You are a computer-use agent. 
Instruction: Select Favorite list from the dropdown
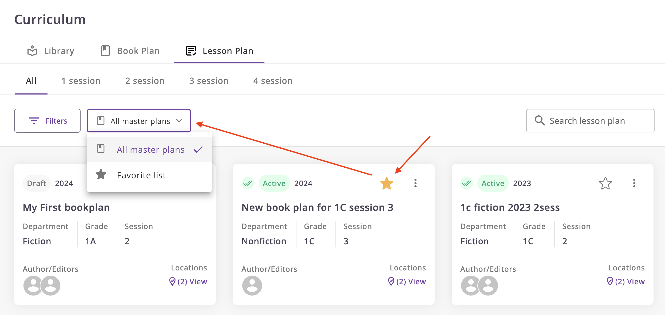[x=141, y=175]
